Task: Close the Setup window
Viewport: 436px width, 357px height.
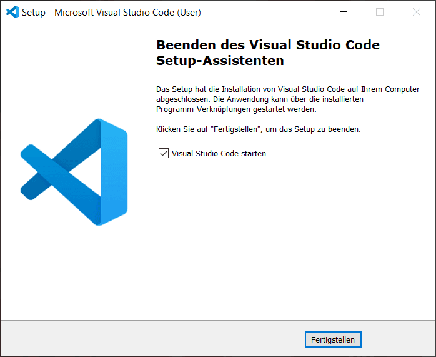Action: (417, 12)
